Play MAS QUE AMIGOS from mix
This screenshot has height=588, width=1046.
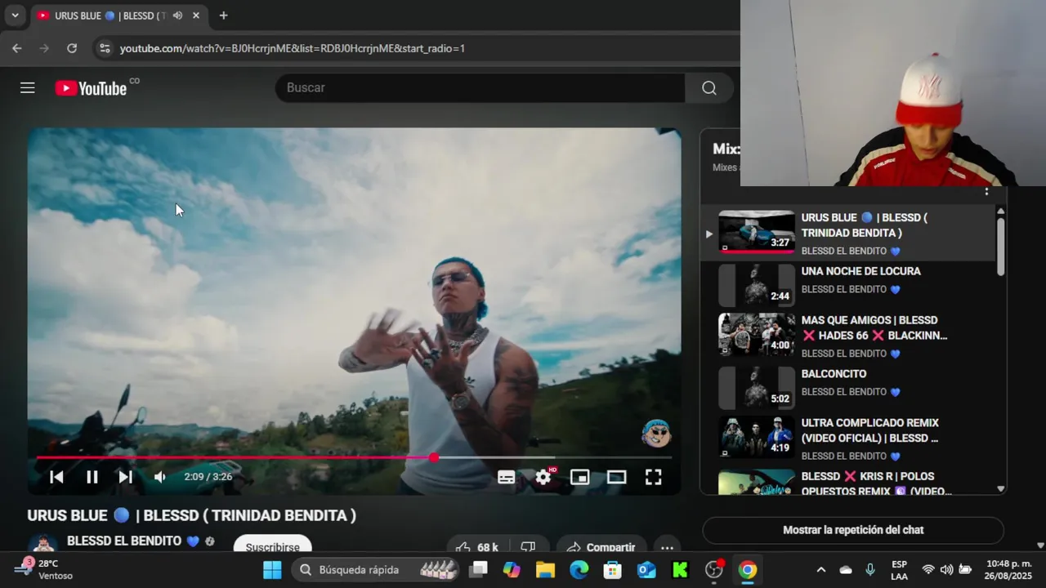(848, 336)
